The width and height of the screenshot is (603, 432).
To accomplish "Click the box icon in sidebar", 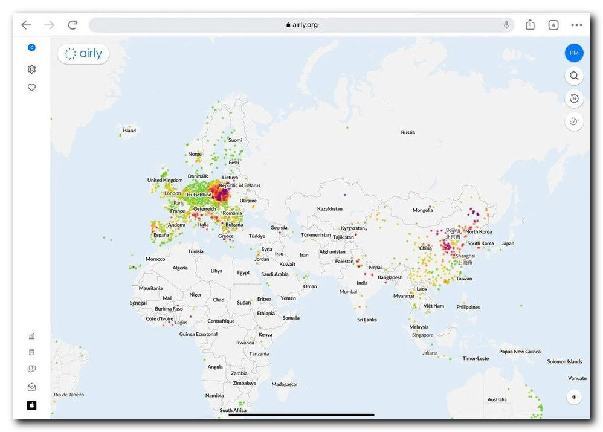I will click(31, 352).
